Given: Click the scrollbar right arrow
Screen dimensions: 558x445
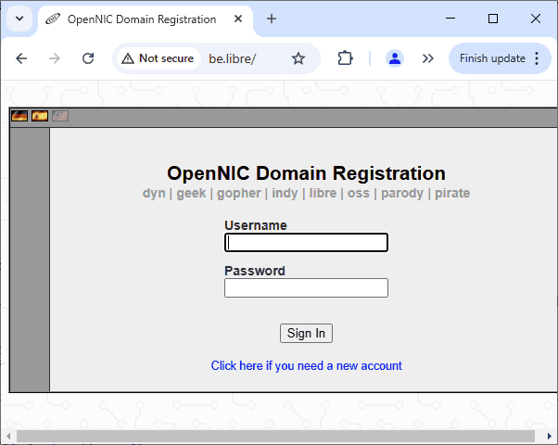Looking at the screenshot, I should (549, 436).
